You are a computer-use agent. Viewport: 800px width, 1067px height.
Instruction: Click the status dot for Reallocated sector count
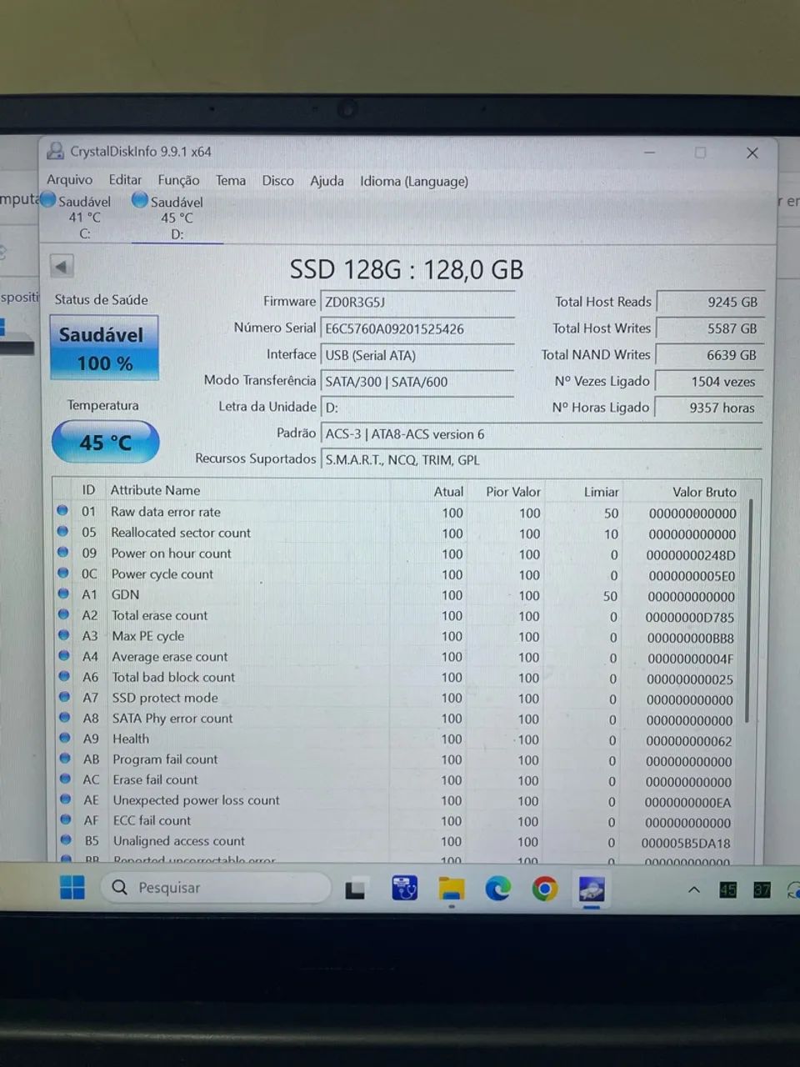62,531
